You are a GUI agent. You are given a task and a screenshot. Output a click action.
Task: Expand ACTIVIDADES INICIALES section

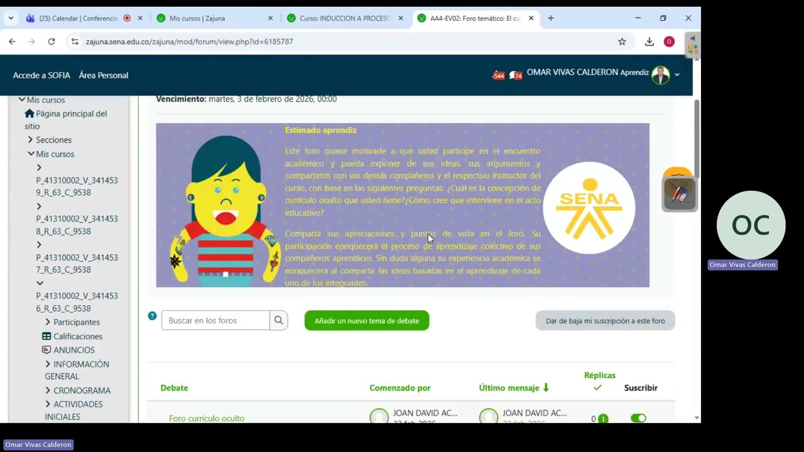[x=48, y=404]
